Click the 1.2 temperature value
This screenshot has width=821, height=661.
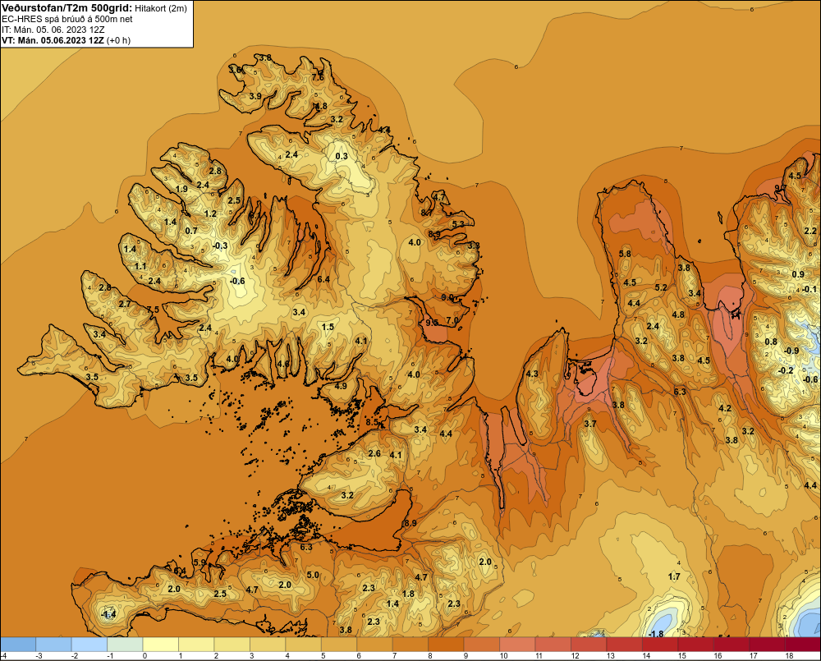click(210, 213)
